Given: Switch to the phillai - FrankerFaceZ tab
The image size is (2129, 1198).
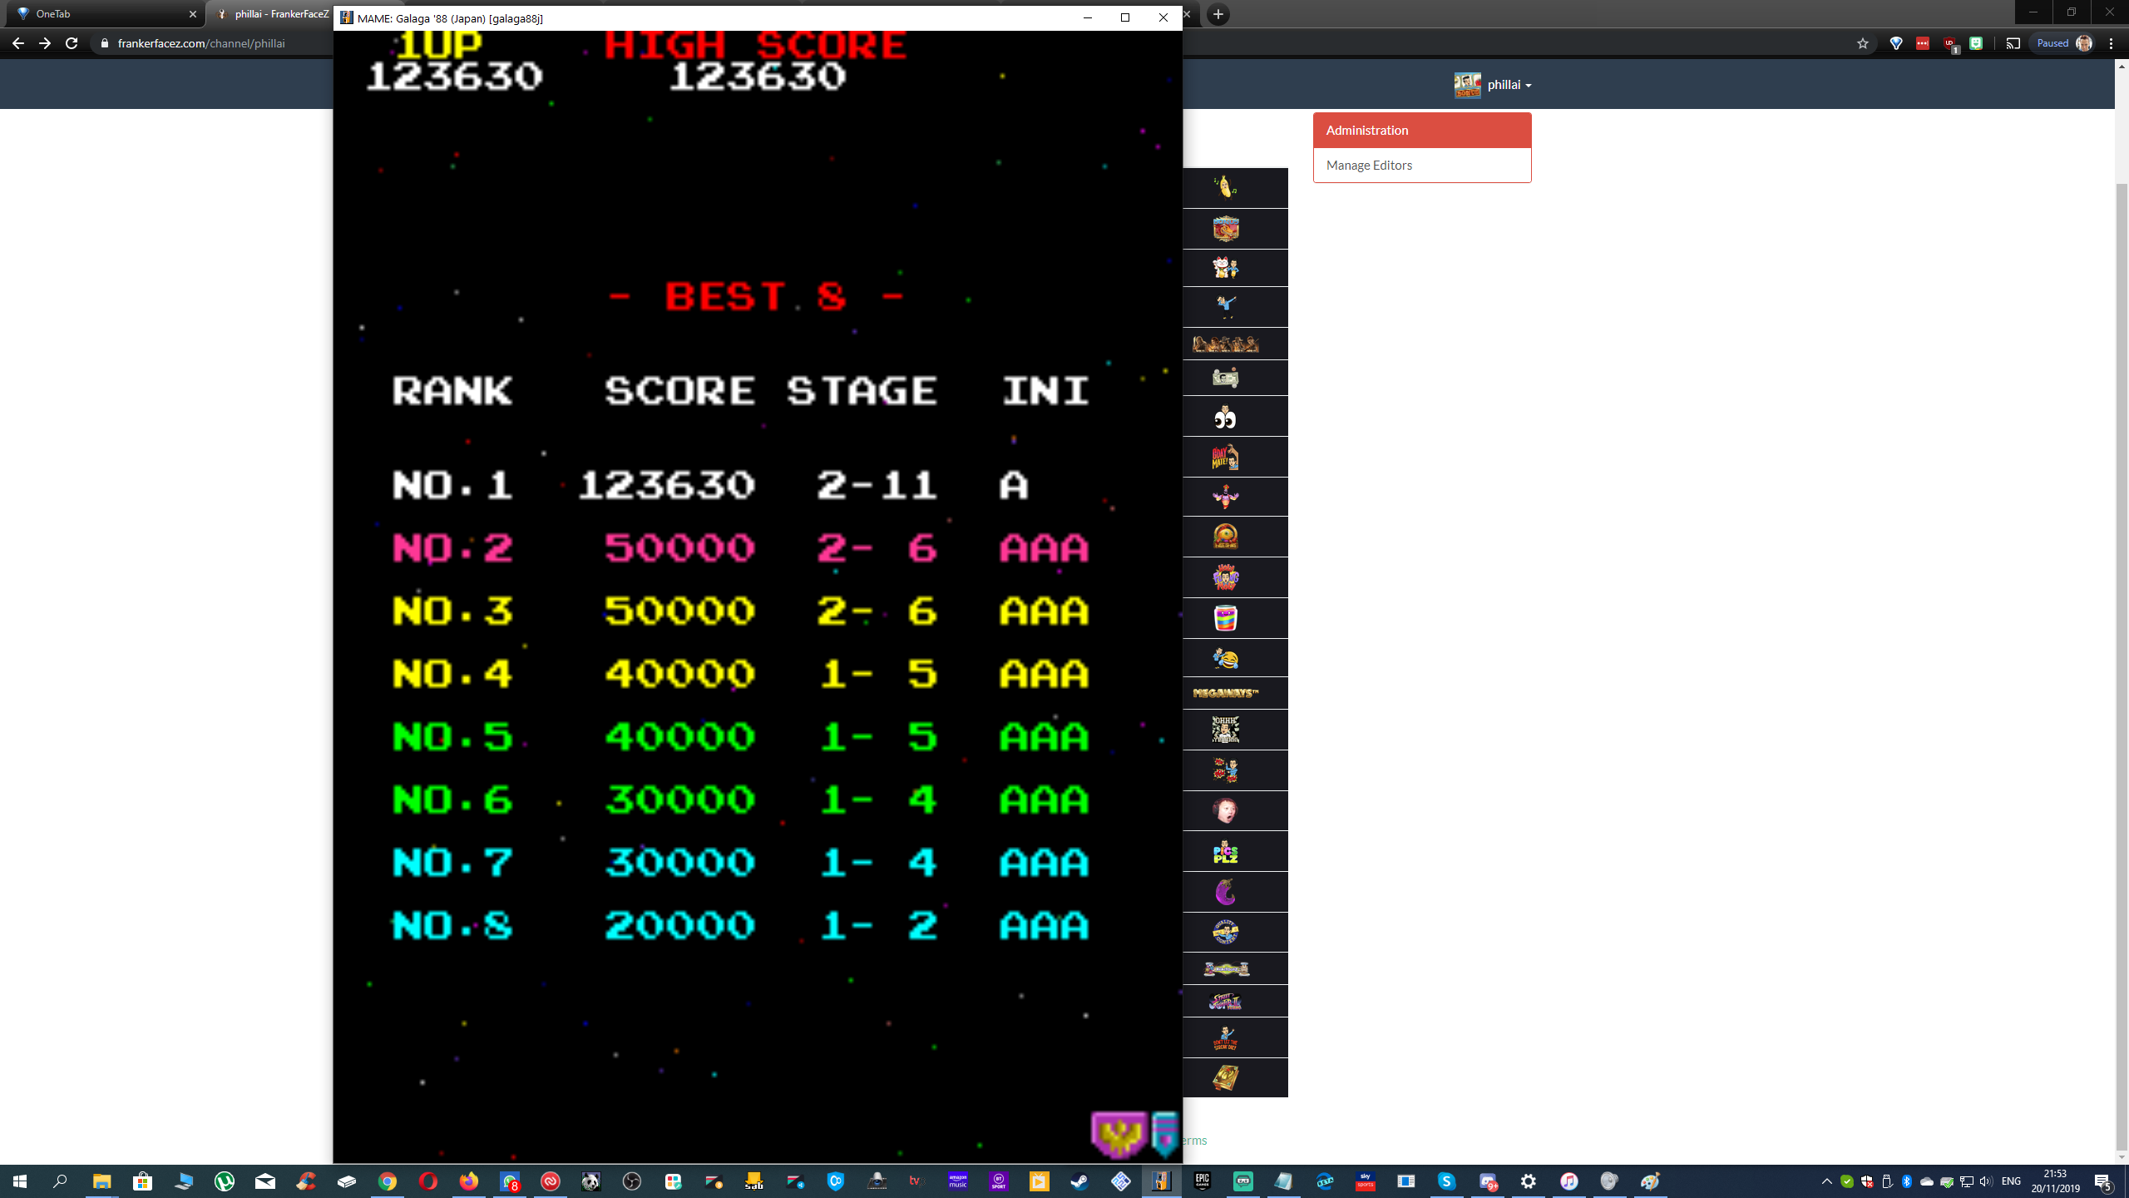Looking at the screenshot, I should pos(271,14).
